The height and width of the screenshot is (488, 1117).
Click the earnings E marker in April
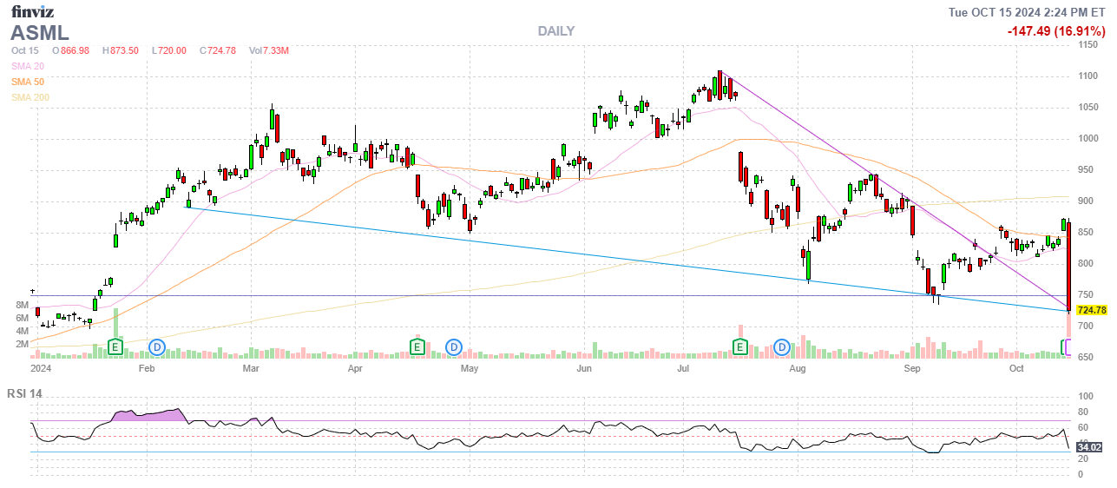pos(417,347)
